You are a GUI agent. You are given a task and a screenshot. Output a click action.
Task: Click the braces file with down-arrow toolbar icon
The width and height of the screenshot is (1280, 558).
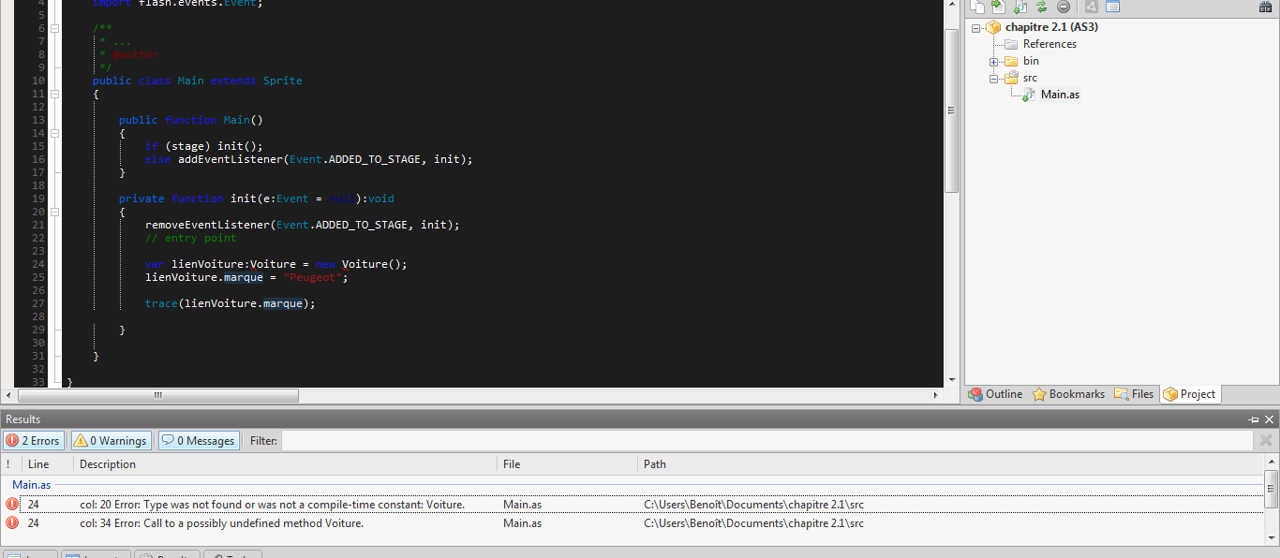point(1020,7)
